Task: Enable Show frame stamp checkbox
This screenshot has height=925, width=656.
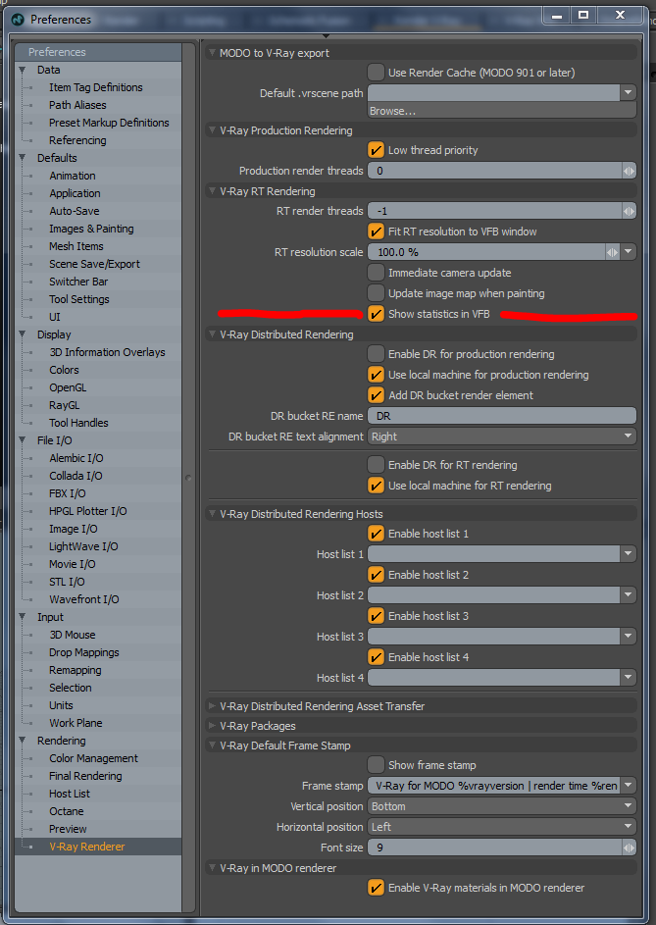Action: click(x=376, y=765)
